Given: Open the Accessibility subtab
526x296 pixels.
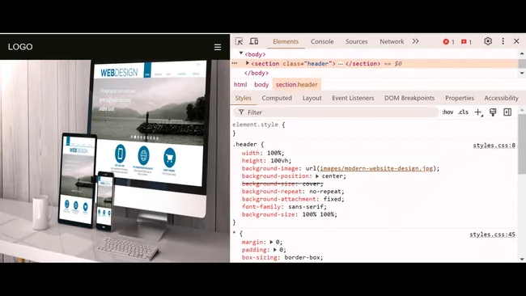Looking at the screenshot, I should click(x=501, y=98).
